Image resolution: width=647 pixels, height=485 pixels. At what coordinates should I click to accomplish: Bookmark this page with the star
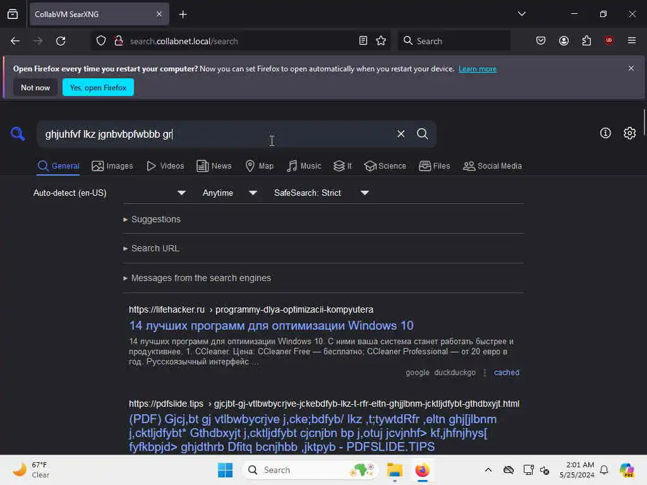[x=381, y=40]
